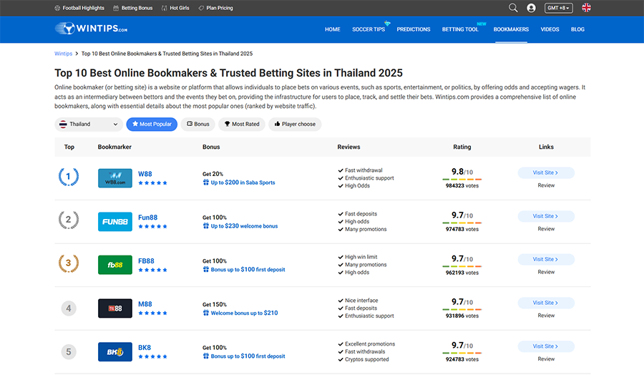Click W88 rating color bar
This screenshot has width=644, height=375.
pos(462,180)
